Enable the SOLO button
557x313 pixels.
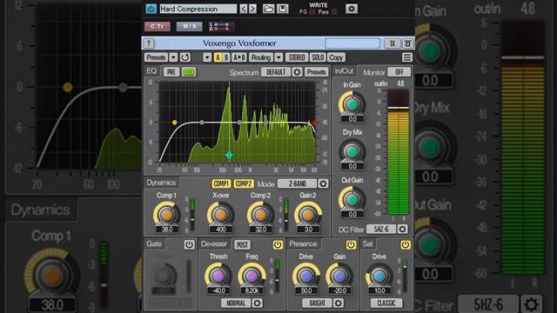tap(317, 57)
